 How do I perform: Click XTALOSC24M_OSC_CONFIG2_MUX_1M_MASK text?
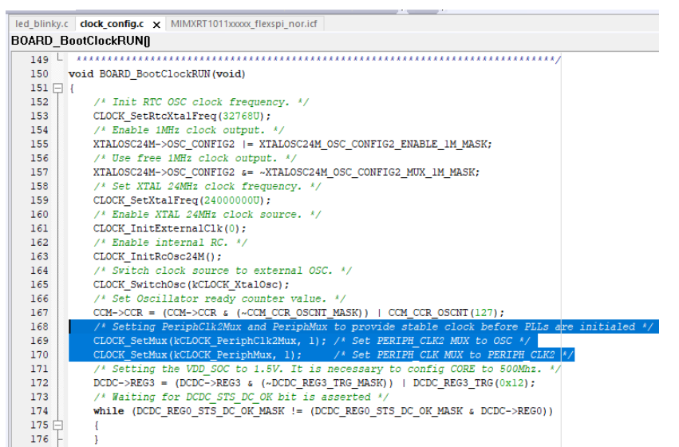pyautogui.click(x=369, y=172)
